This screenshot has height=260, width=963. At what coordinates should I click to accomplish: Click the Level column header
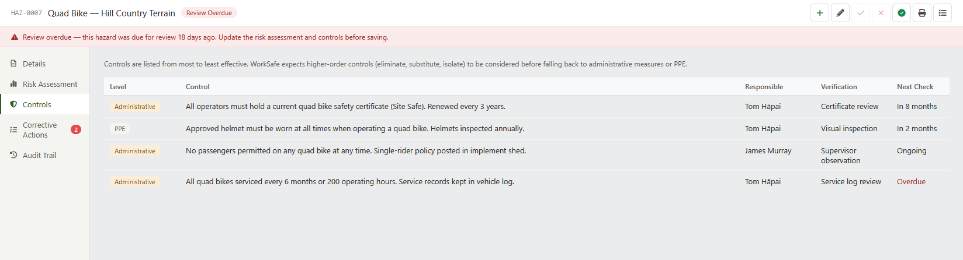118,87
